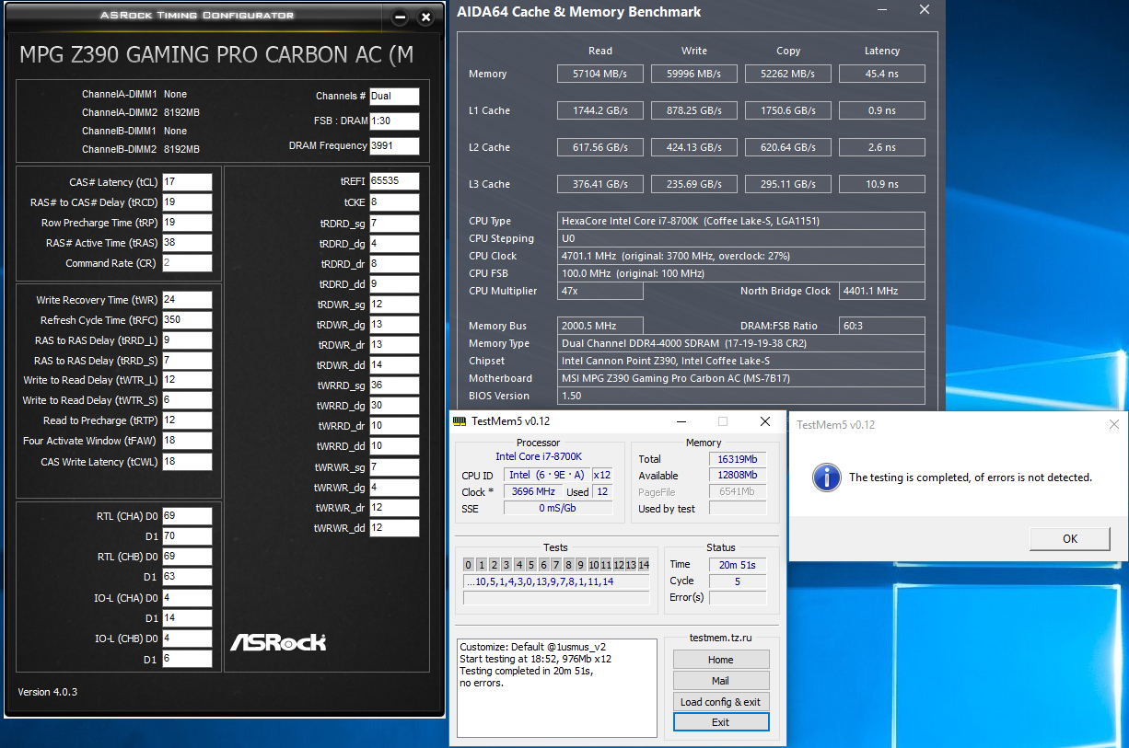
Task: Click the tRDWR_dd value field
Action: tap(394, 365)
